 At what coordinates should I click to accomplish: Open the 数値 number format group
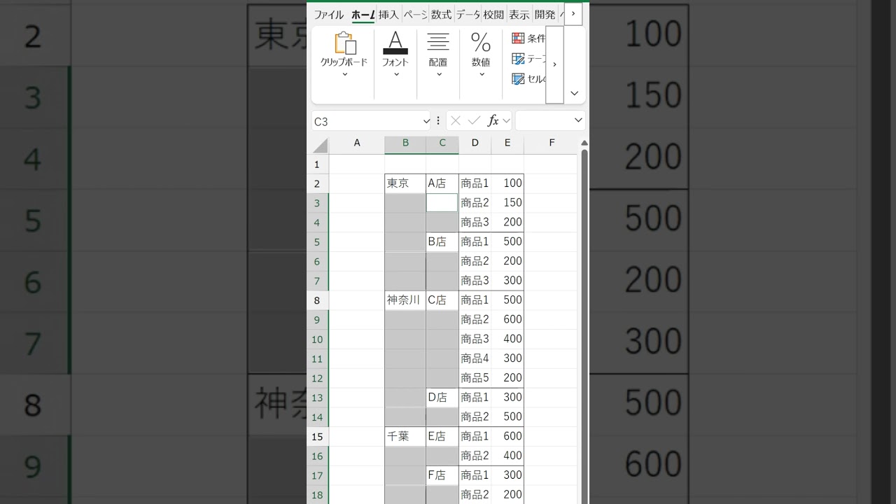[x=481, y=52]
